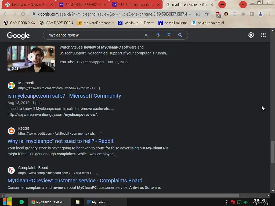Screen dimensions: 275x206
Task: Open Chrome three-dot menu
Action: coord(269,14)
